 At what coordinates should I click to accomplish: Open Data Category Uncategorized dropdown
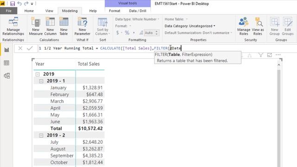(x=190, y=26)
